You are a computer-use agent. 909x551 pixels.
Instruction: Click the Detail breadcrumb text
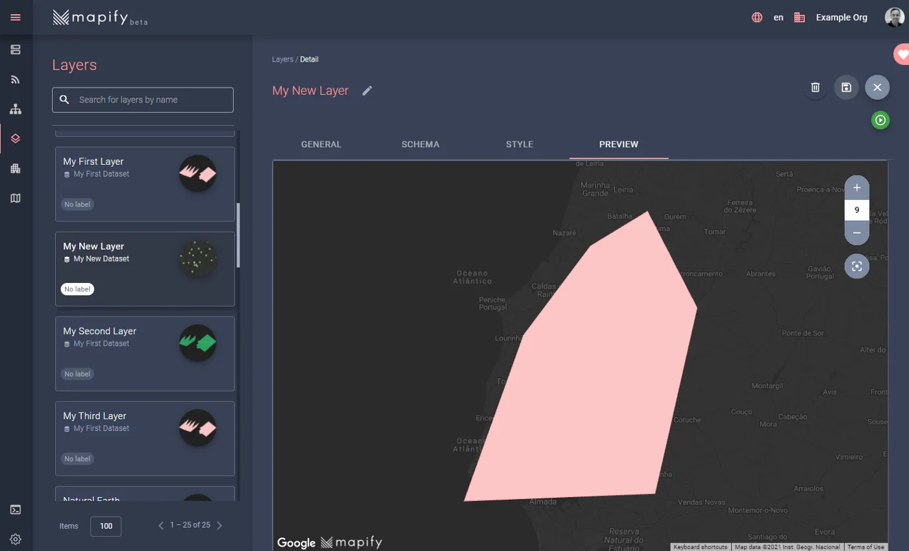pyautogui.click(x=309, y=59)
